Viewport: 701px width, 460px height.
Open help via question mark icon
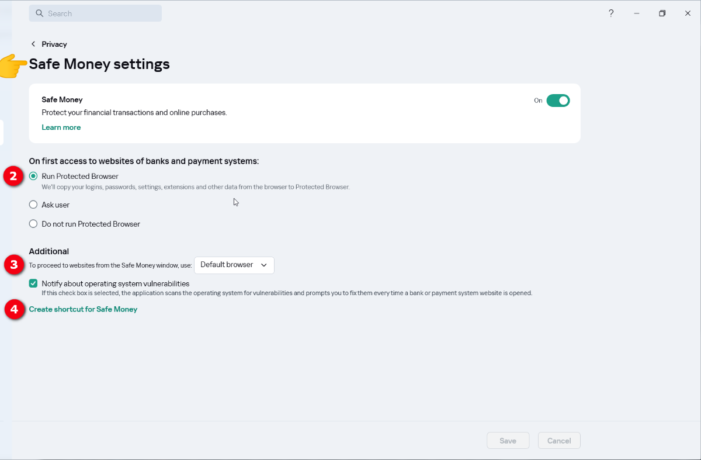(x=611, y=13)
